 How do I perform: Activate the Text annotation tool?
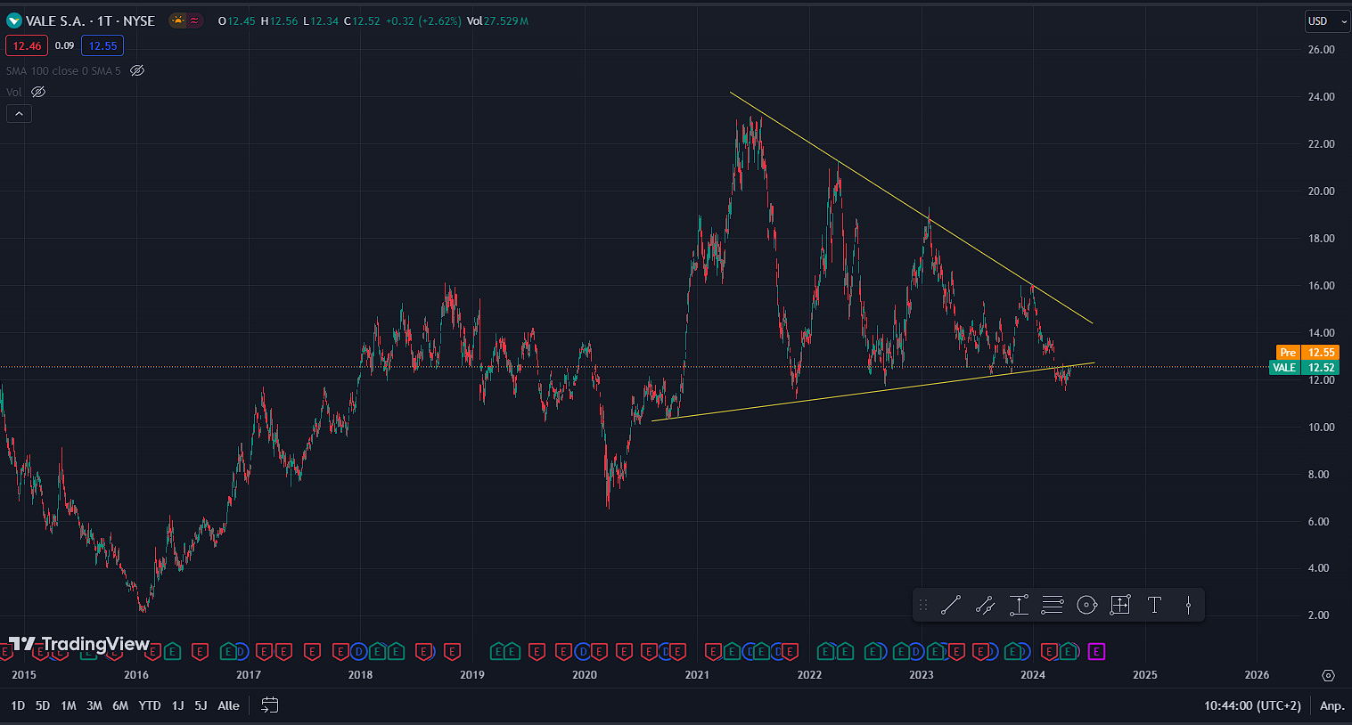point(1154,606)
